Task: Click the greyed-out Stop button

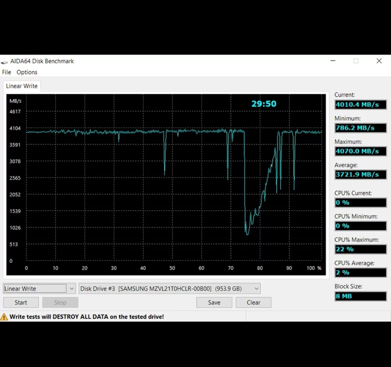Action: pos(60,302)
